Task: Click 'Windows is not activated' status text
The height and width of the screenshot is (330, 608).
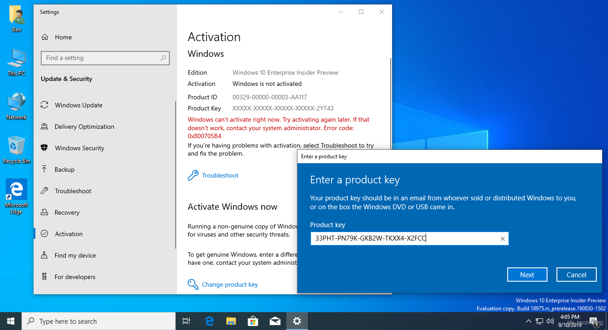Action: 267,84
